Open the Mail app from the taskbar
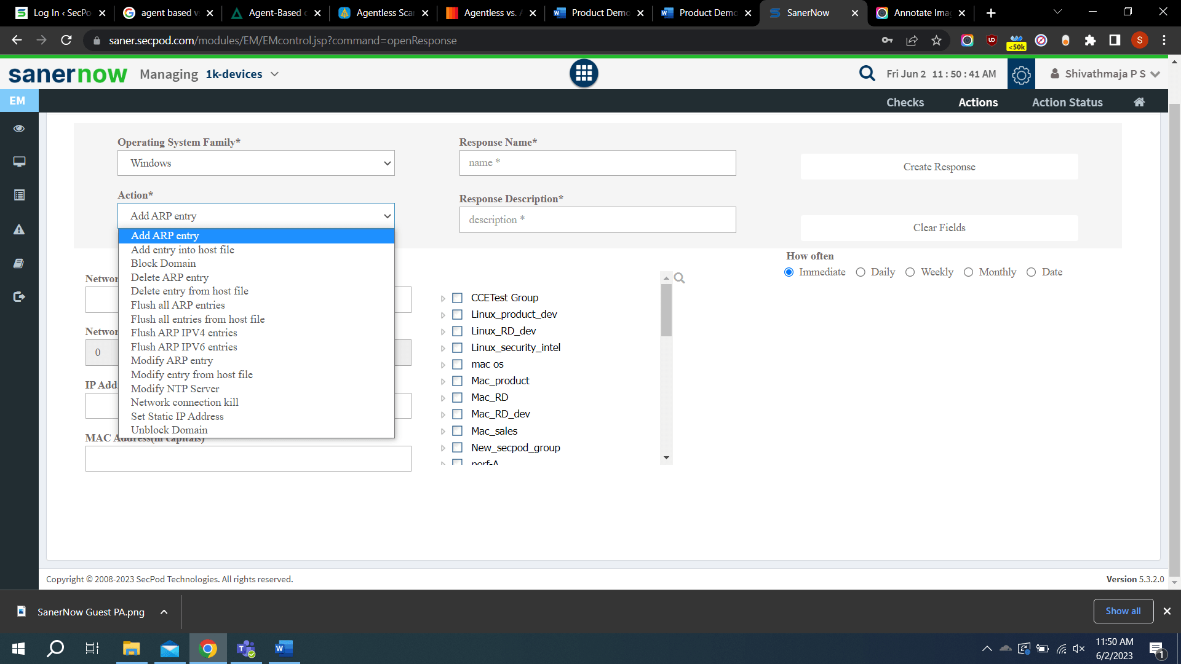This screenshot has height=664, width=1181. [170, 649]
